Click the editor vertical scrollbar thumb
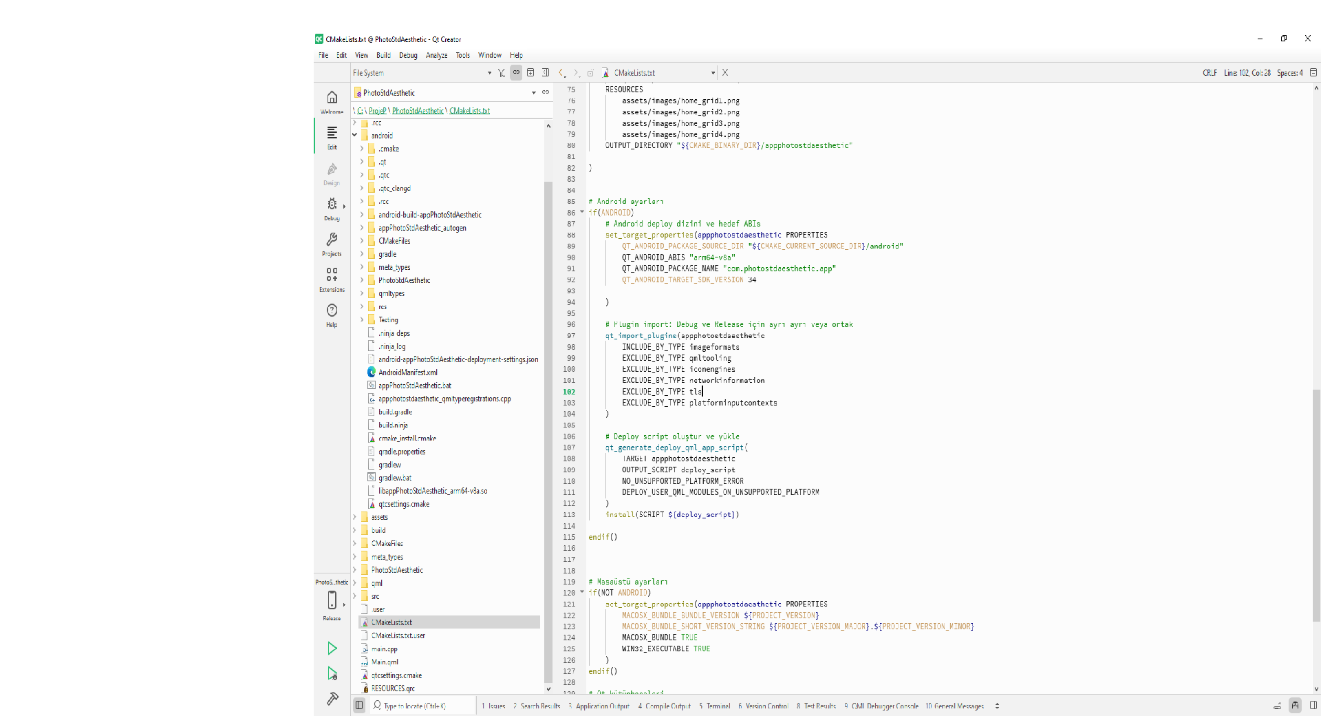The width and height of the screenshot is (1321, 727). click(1315, 504)
